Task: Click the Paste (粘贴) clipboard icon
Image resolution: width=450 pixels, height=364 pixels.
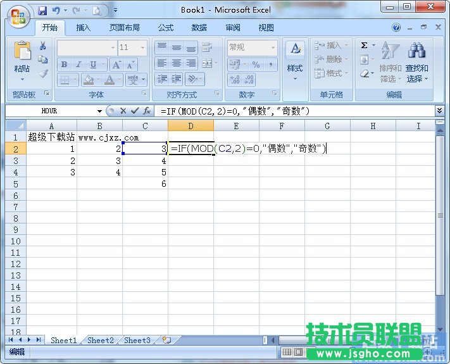Action: (22, 51)
